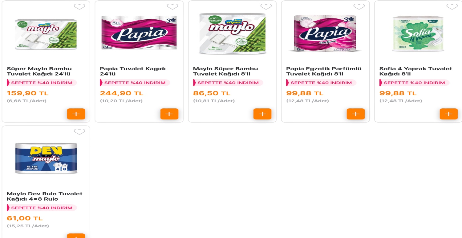The image size is (462, 238).
Task: Click the Maylo Dev Rulo product image
Action: coord(46,159)
